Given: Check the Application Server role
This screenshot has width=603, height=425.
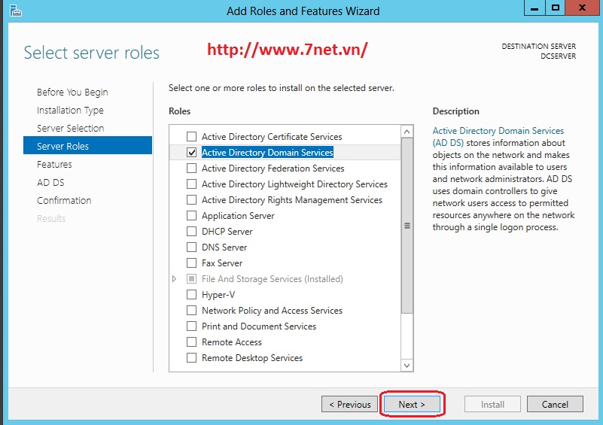Looking at the screenshot, I should (x=191, y=216).
